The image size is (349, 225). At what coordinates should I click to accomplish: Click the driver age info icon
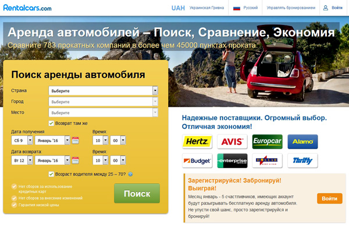pos(130,174)
